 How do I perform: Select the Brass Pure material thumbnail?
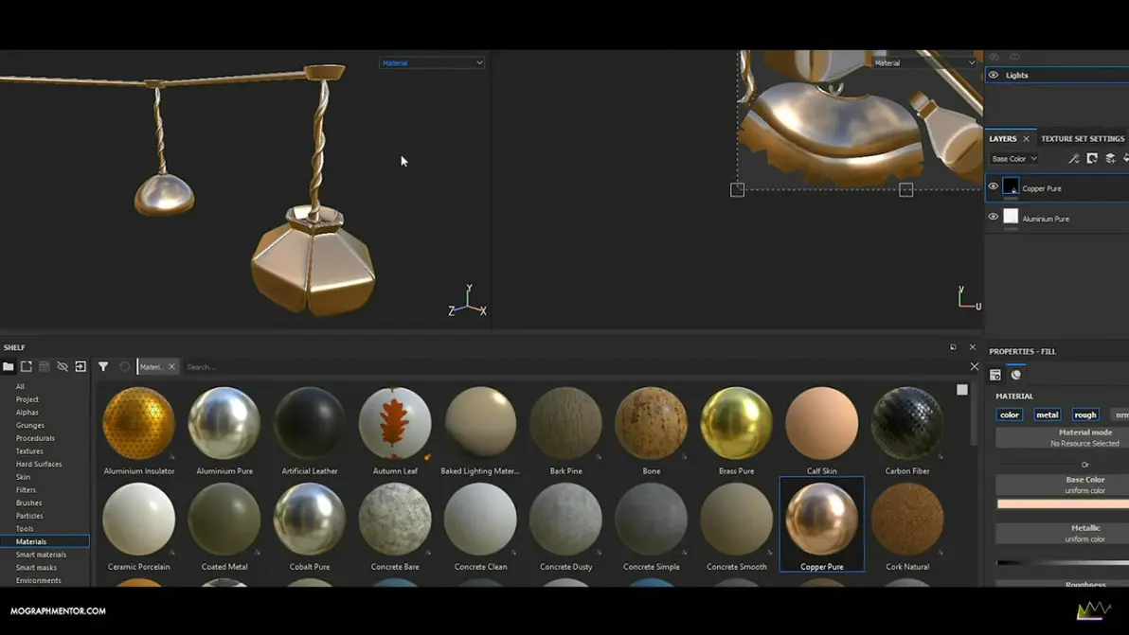(736, 425)
